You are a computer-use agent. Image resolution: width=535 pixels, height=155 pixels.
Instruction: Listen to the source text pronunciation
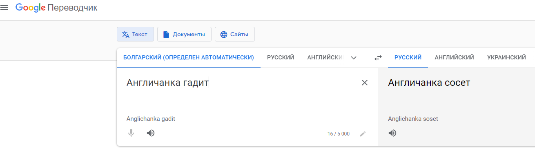(151, 133)
